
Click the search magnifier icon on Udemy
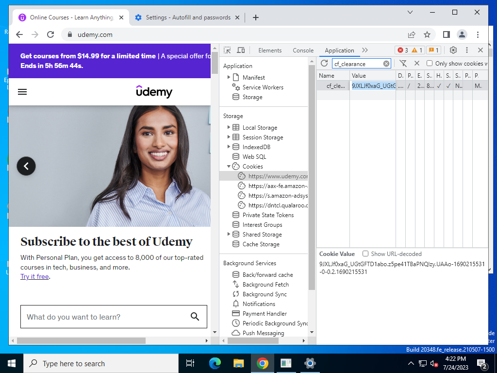[195, 316]
